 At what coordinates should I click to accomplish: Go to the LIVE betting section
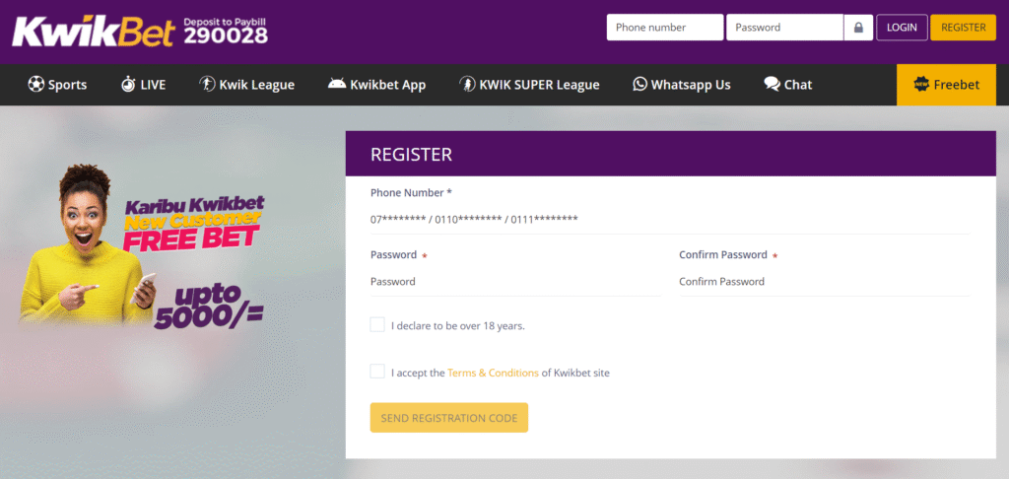click(x=153, y=85)
